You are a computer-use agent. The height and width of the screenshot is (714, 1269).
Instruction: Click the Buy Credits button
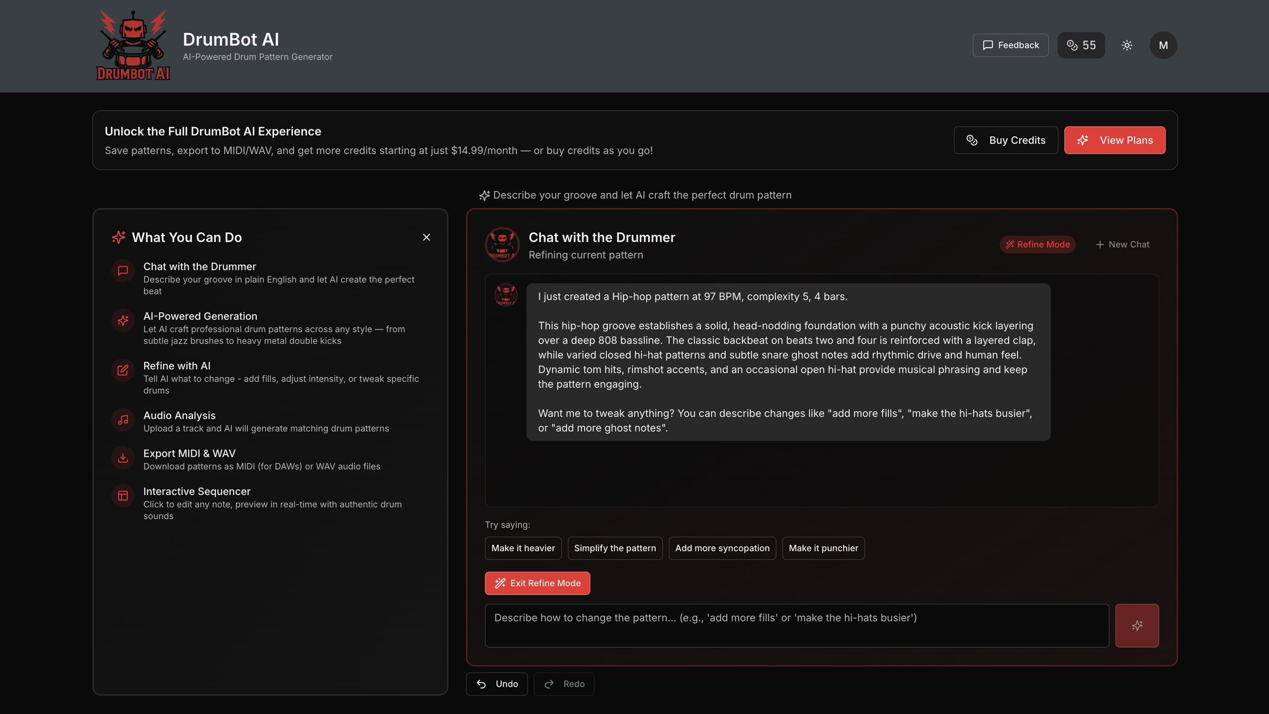[x=1005, y=140]
